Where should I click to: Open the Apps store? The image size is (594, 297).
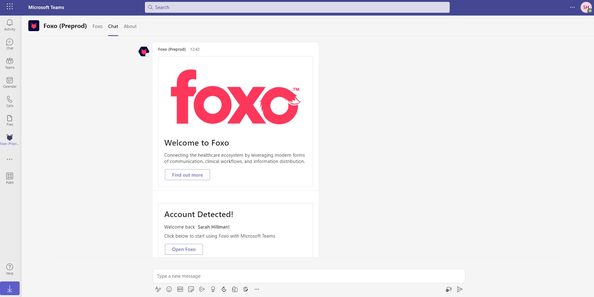10,178
